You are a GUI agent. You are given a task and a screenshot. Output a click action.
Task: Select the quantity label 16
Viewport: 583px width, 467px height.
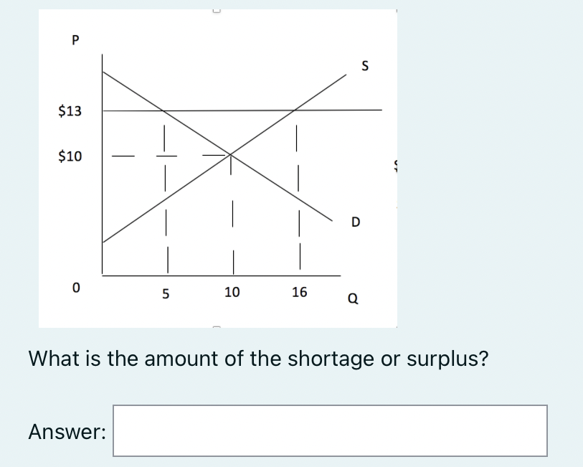click(299, 291)
